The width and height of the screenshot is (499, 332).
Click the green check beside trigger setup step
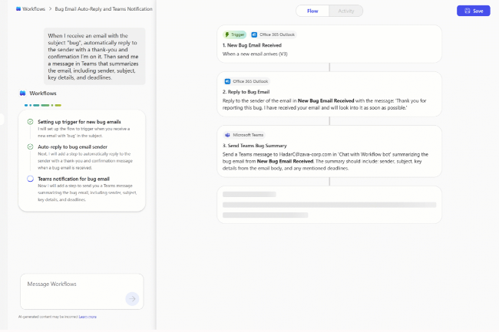click(30, 122)
